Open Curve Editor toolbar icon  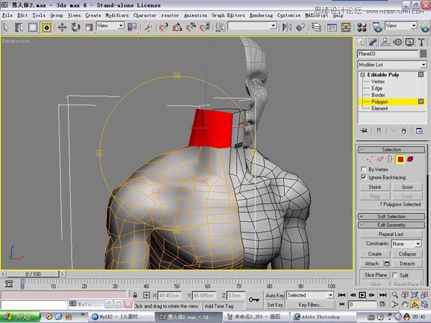coord(332,27)
